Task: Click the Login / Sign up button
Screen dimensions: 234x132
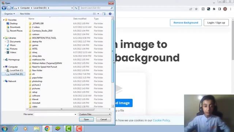Action: coord(216,23)
